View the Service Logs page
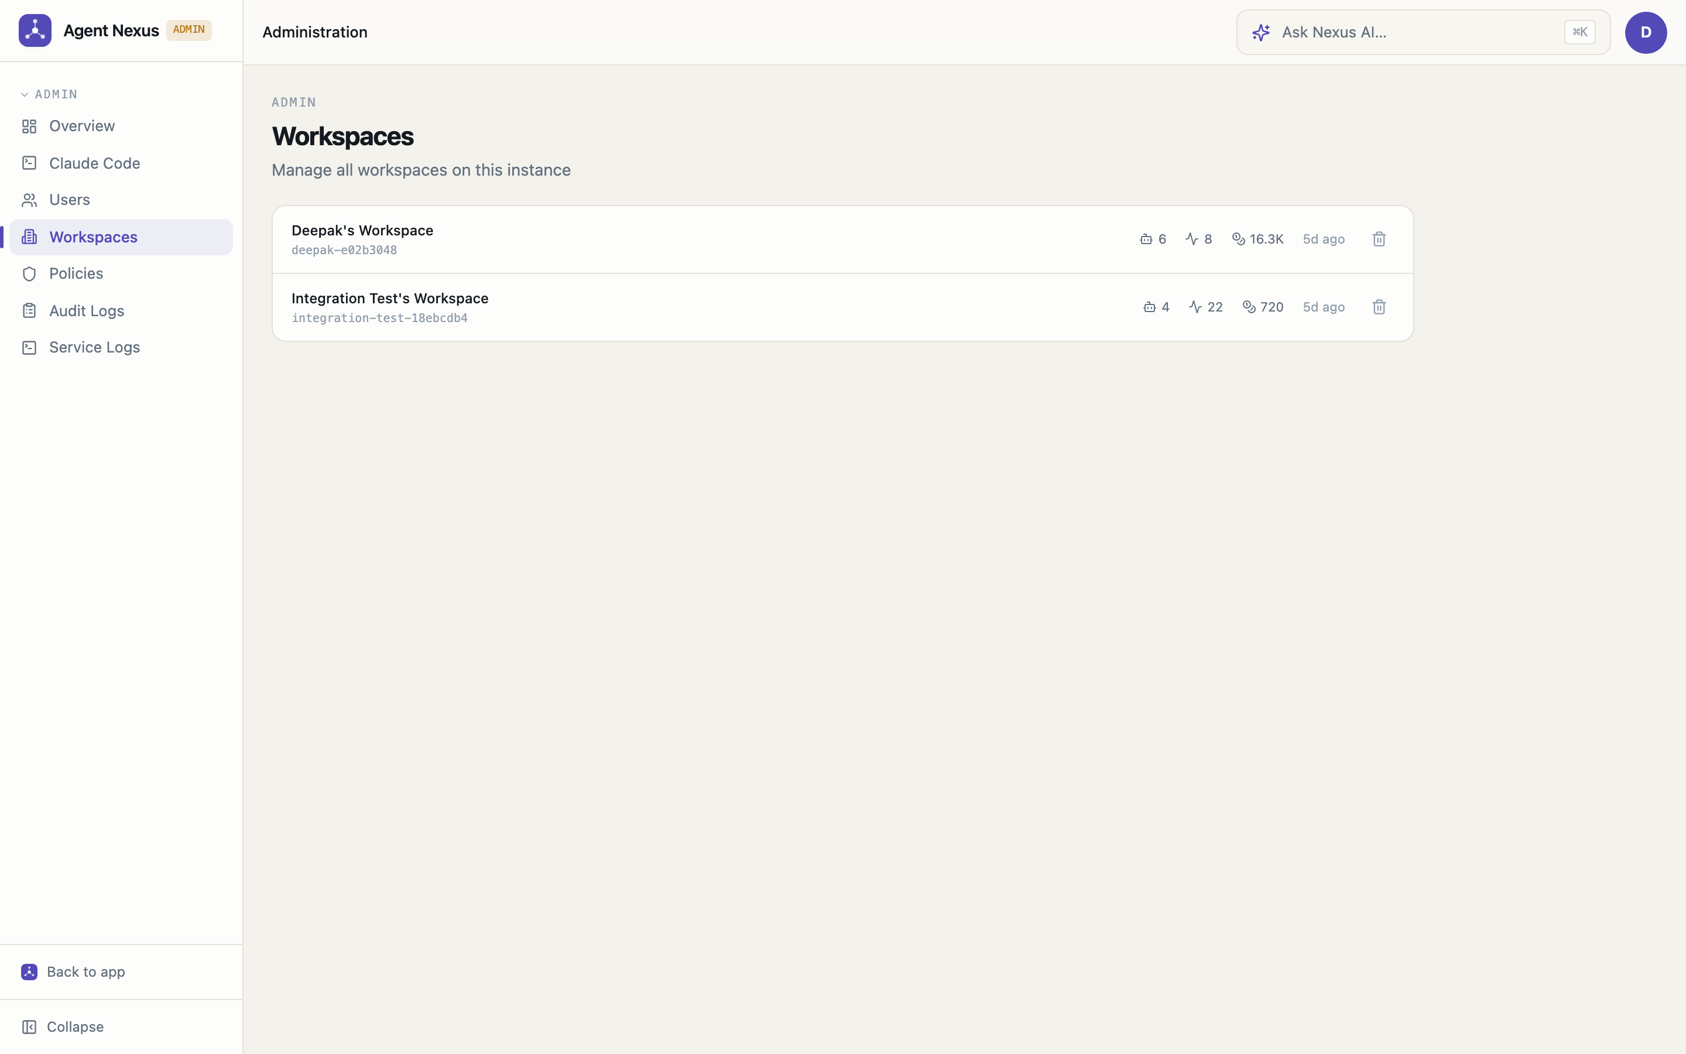 click(121, 348)
